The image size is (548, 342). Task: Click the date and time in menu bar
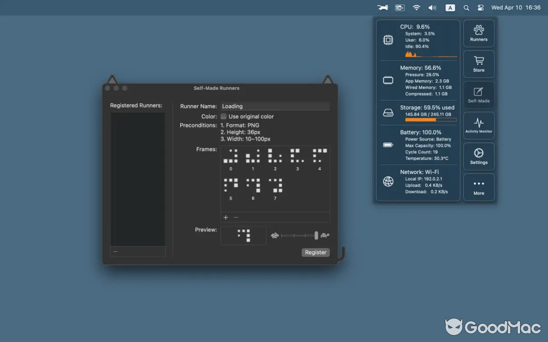pos(515,7)
